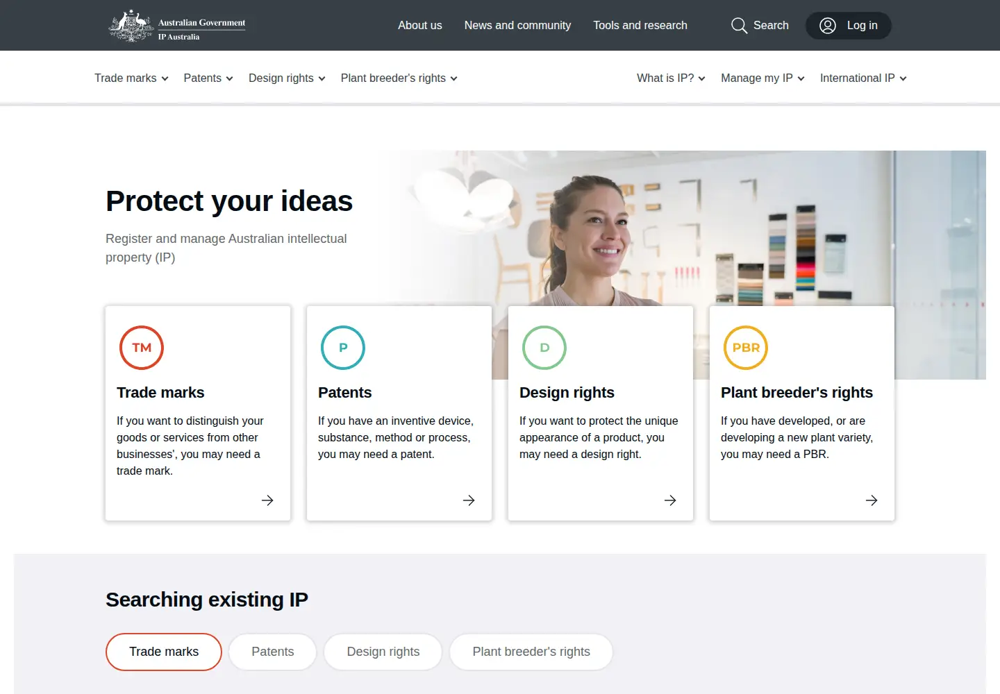Click the arrow on Patents card
This screenshot has height=694, width=1000.
(x=469, y=500)
